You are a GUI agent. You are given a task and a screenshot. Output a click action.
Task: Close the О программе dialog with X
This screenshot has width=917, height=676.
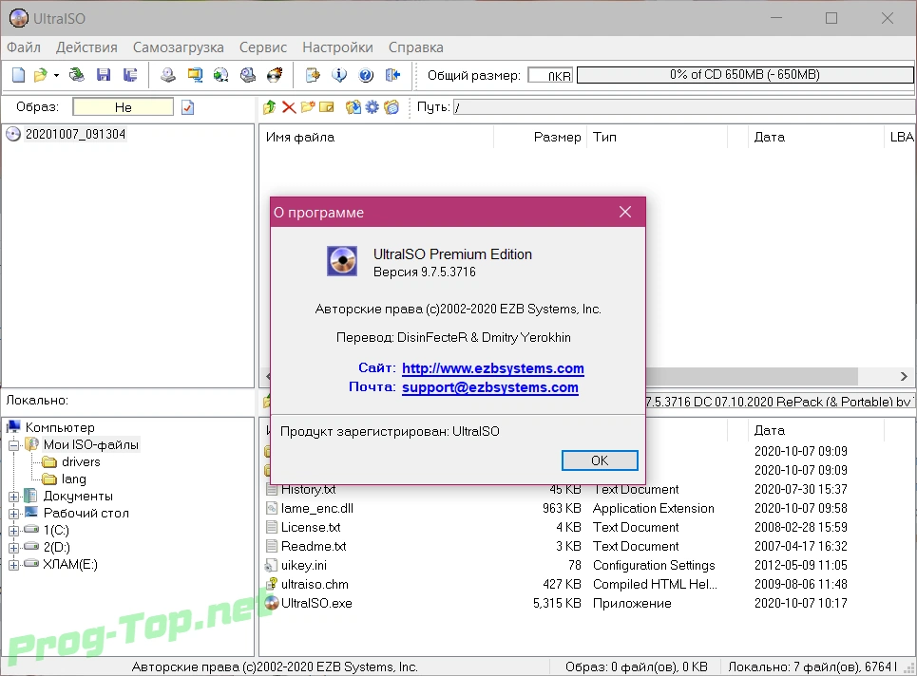coord(625,212)
